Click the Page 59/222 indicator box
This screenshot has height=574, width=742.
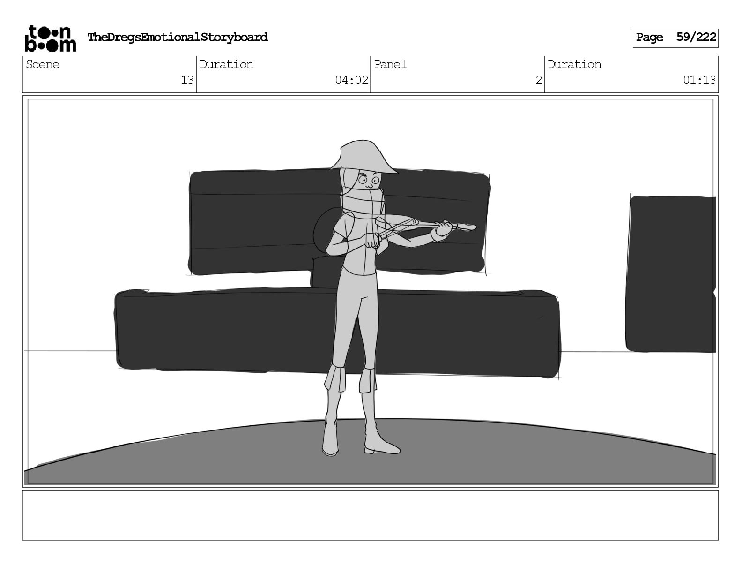point(675,38)
